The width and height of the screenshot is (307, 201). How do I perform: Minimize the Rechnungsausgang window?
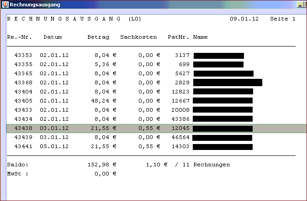[x=300, y=5]
